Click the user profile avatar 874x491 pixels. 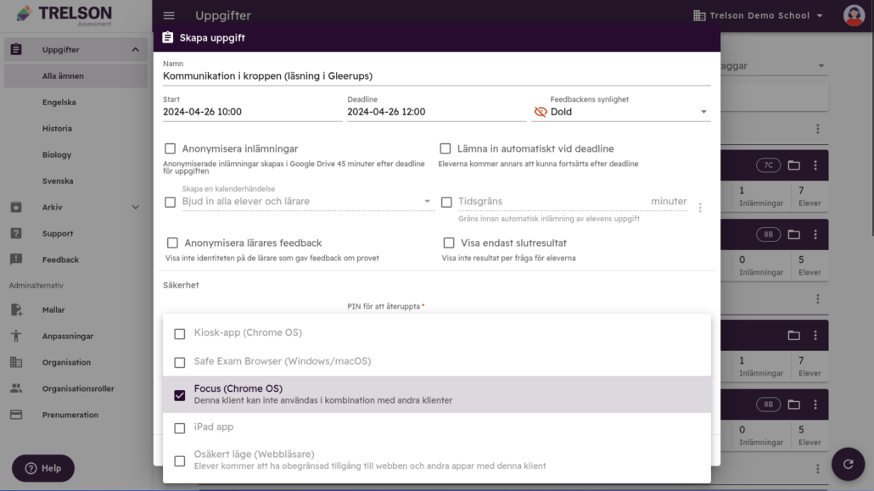point(854,15)
